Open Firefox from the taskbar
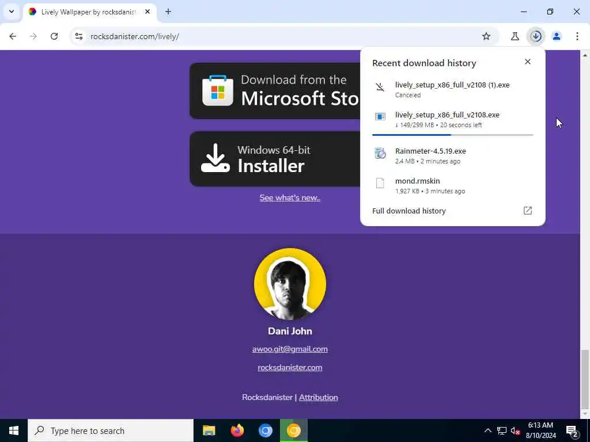This screenshot has width=590, height=442. 237,430
